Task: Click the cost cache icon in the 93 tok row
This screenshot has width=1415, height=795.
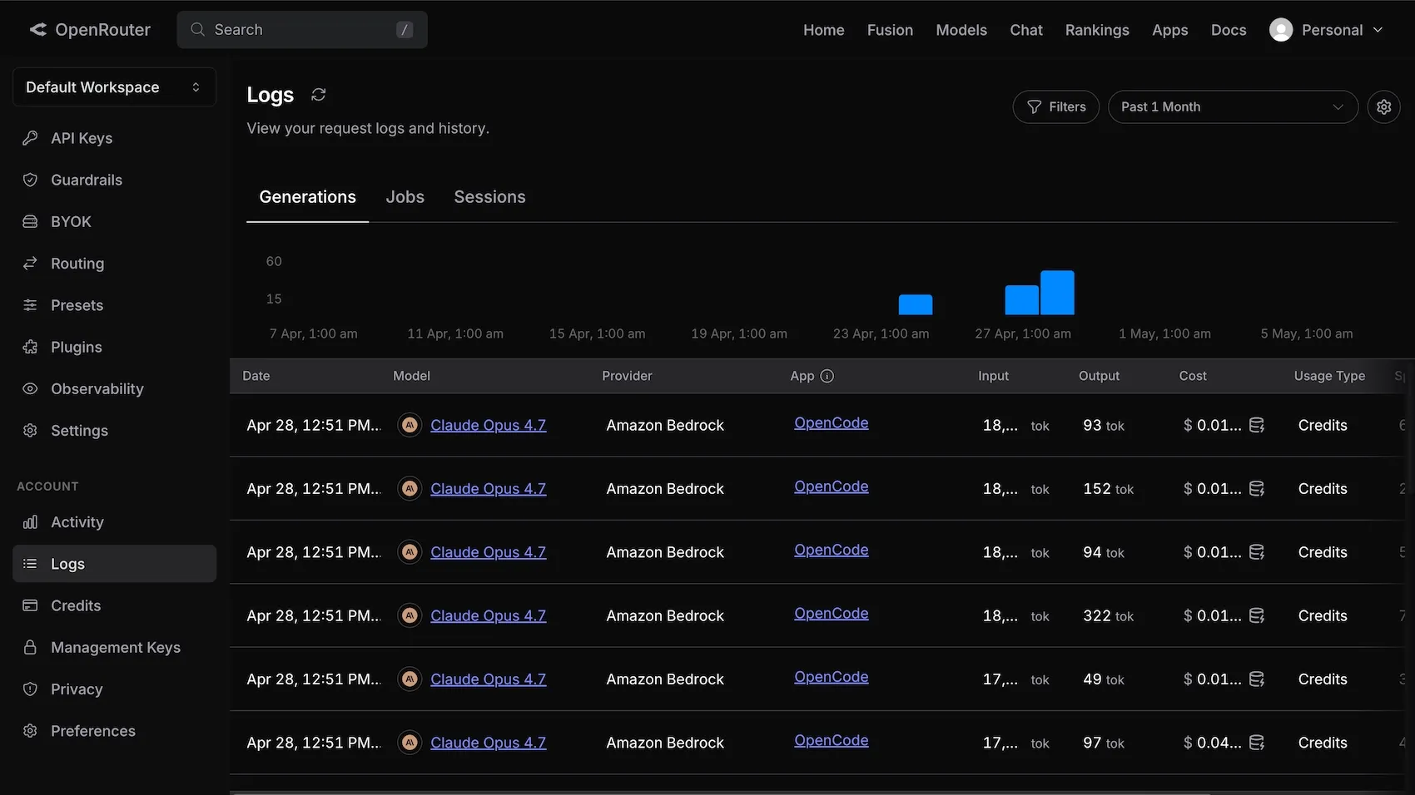Action: click(1257, 425)
